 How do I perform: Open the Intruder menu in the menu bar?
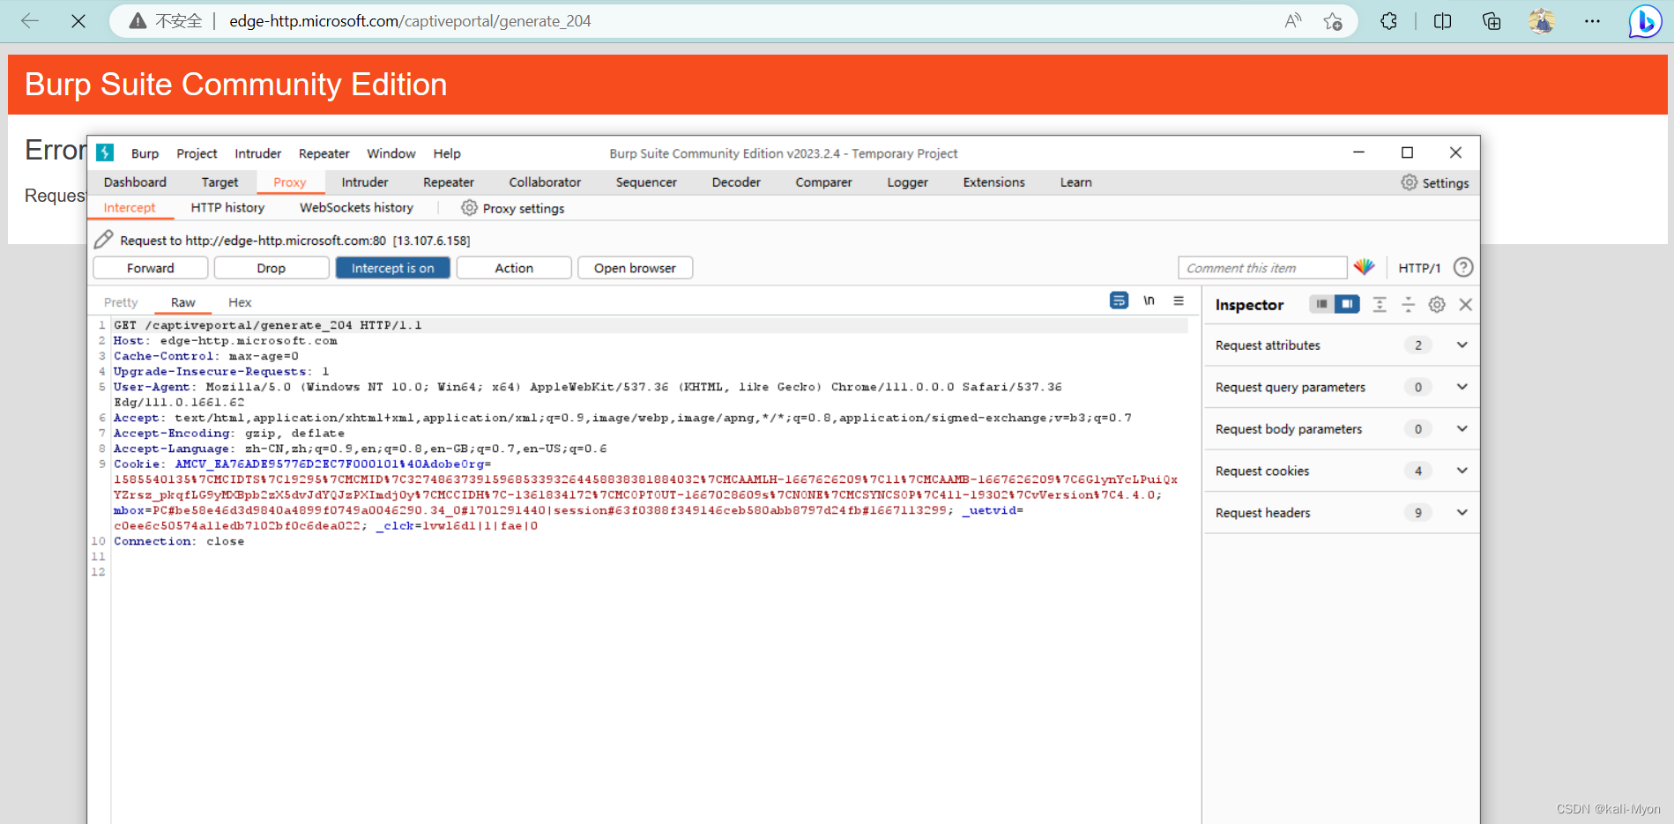click(x=258, y=153)
